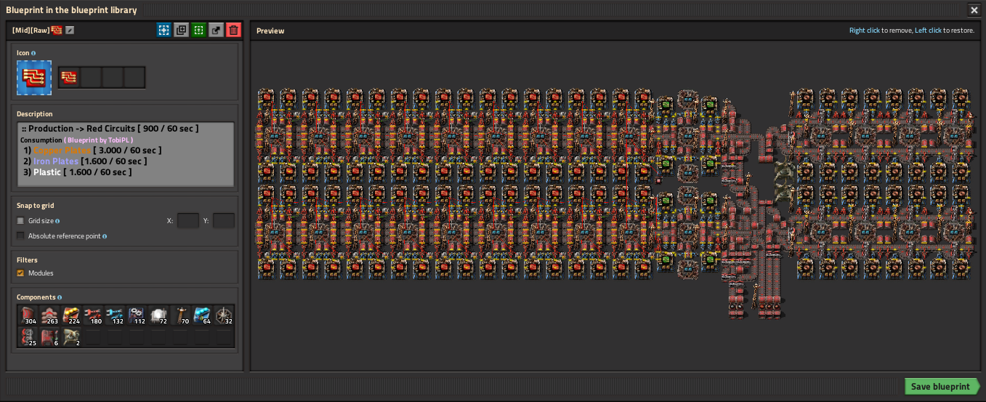Image resolution: width=986 pixels, height=402 pixels.
Task: Select the second empty icon slot
Action: tap(113, 77)
